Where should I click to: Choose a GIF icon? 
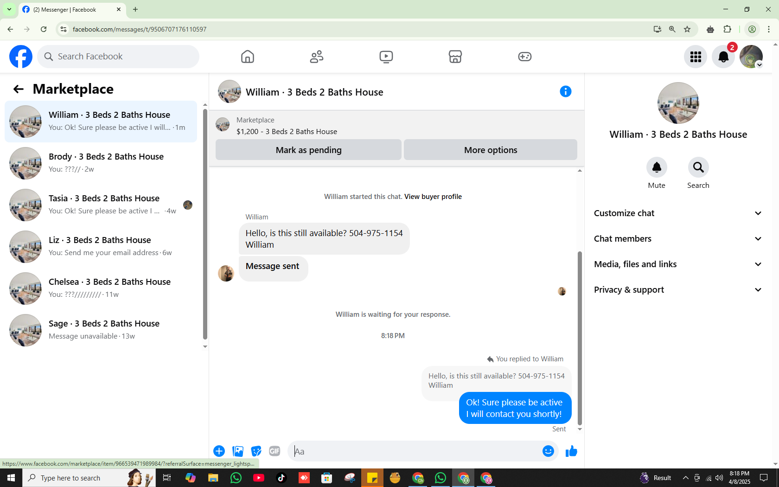tap(275, 451)
